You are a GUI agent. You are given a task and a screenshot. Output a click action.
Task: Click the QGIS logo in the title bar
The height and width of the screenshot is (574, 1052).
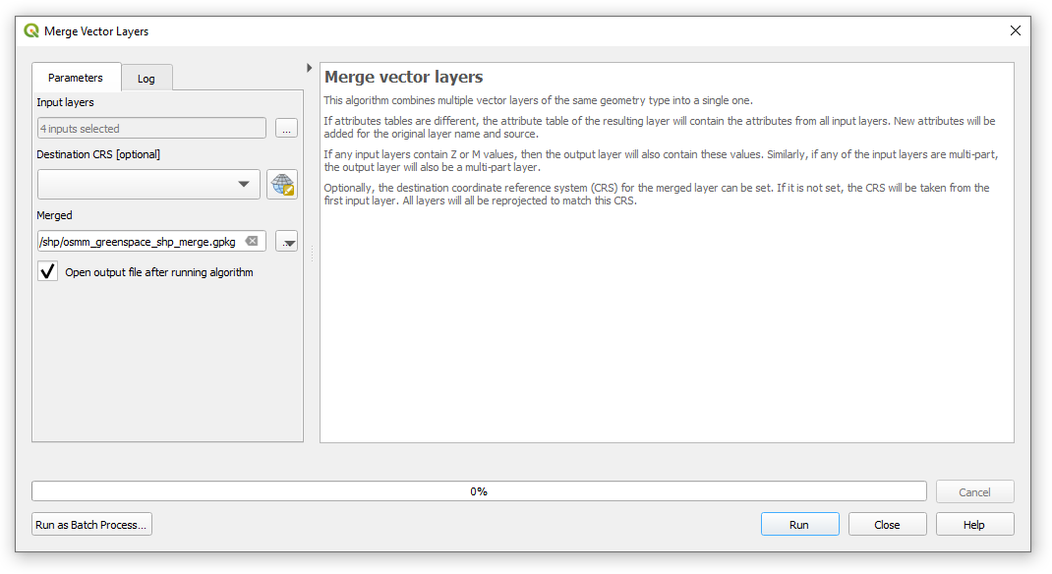point(30,30)
